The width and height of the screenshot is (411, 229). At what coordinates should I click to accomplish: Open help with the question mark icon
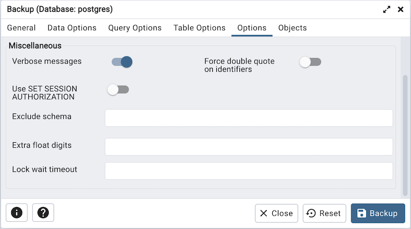[43, 213]
